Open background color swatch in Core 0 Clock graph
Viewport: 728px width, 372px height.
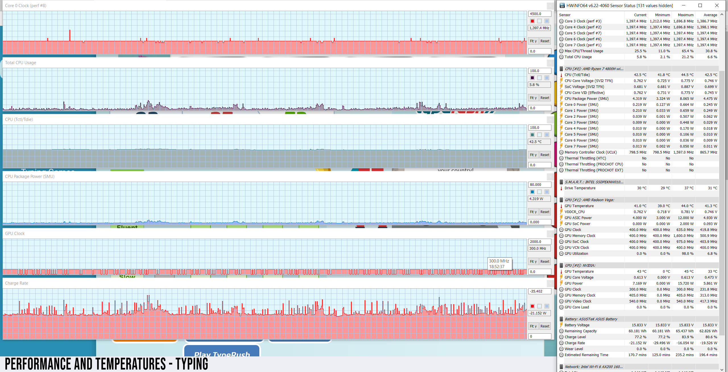tap(539, 21)
